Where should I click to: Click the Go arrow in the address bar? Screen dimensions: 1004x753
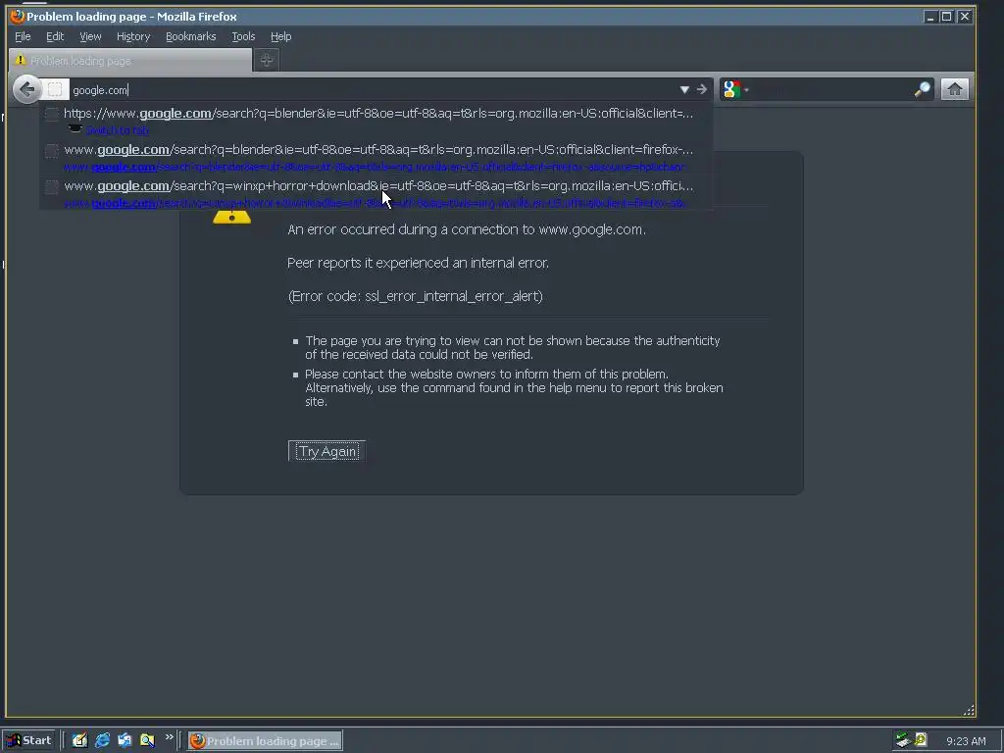tap(702, 89)
